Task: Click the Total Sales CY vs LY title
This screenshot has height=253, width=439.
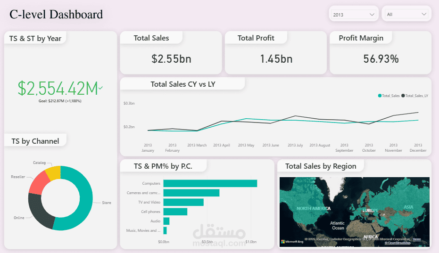Action: (x=183, y=84)
